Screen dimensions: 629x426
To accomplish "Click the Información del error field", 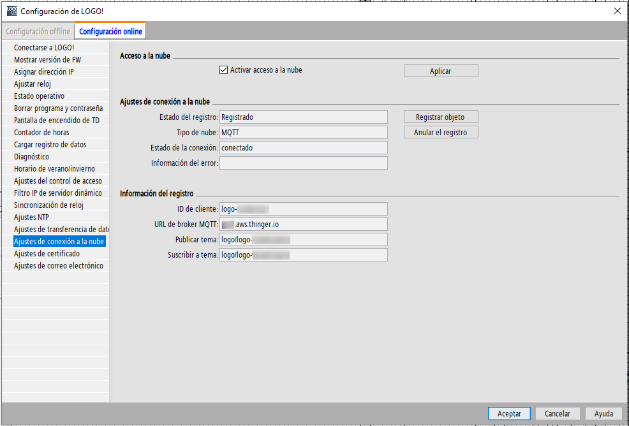I will (303, 163).
